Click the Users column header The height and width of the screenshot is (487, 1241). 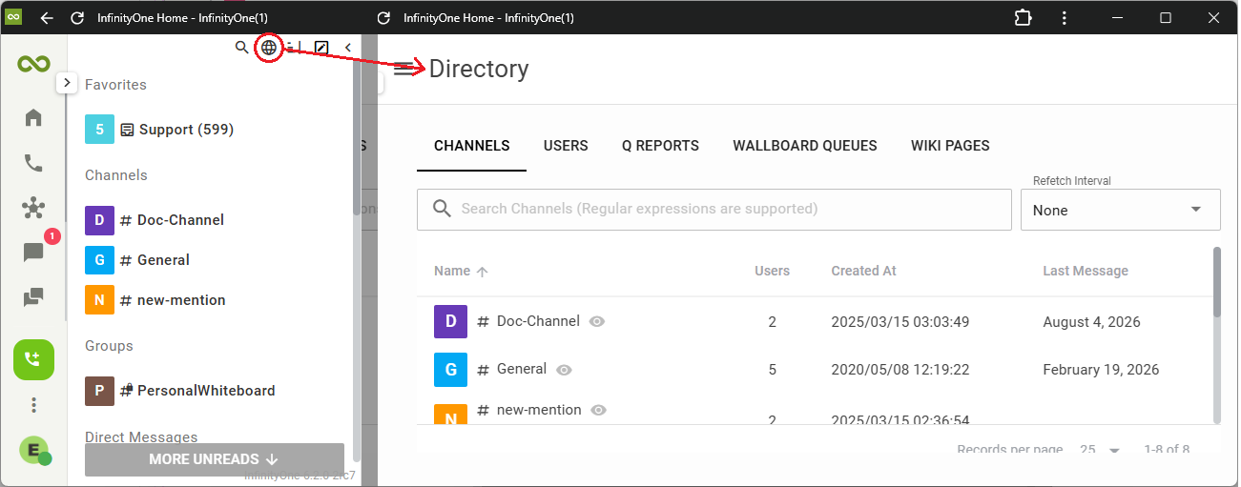click(772, 271)
